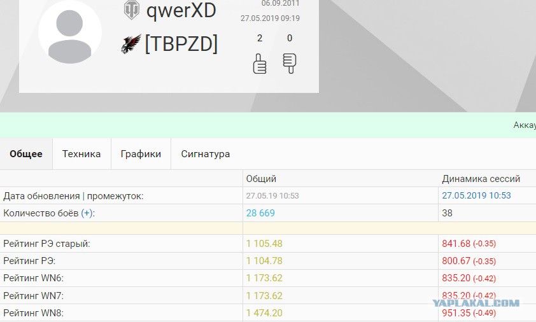Open the Общее tab
536x322 pixels.
[26, 154]
